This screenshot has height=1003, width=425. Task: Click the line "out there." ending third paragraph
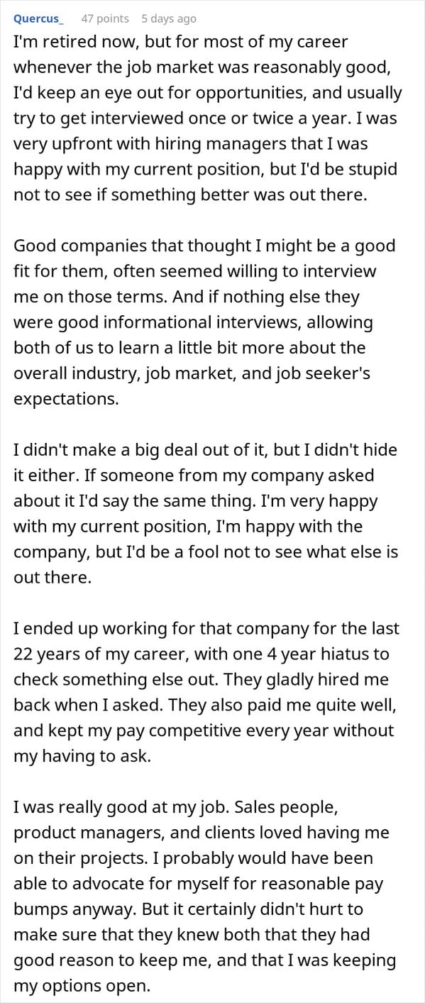tap(53, 577)
